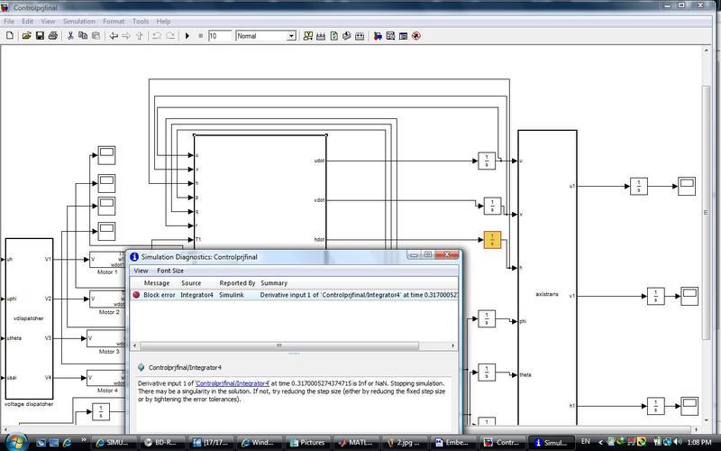This screenshot has width=721, height=451.
Task: Click the Controlprjfinal/Integrator4 hyperlink
Action: (x=233, y=383)
